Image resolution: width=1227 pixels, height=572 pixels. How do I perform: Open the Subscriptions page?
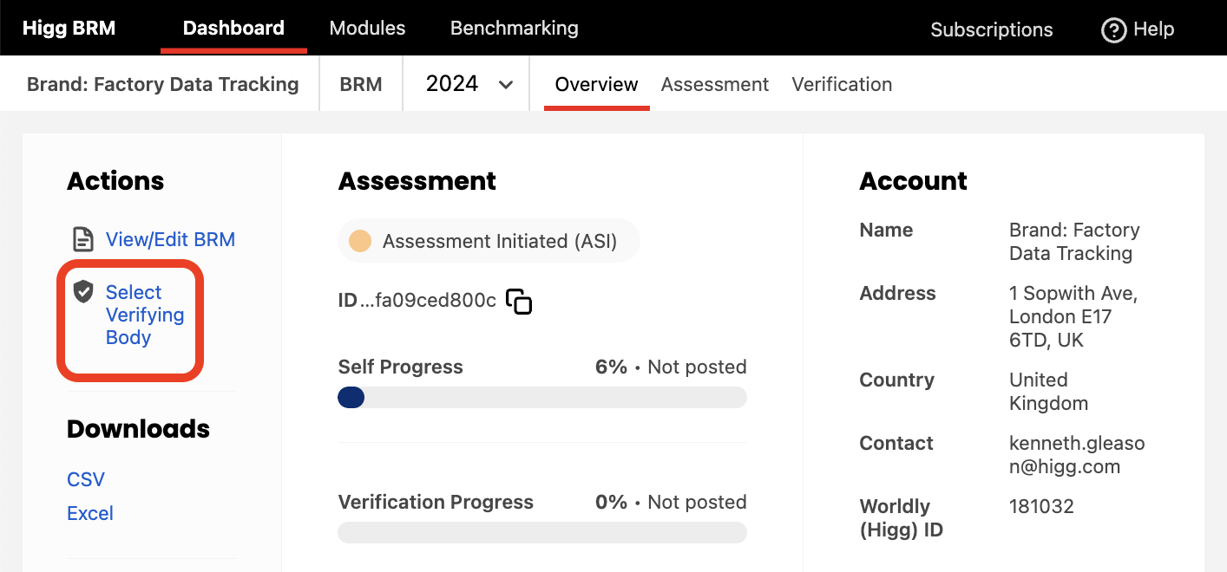pos(992,29)
